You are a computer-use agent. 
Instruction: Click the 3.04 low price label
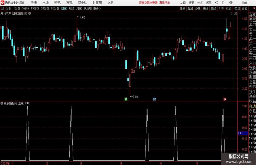click(x=135, y=97)
